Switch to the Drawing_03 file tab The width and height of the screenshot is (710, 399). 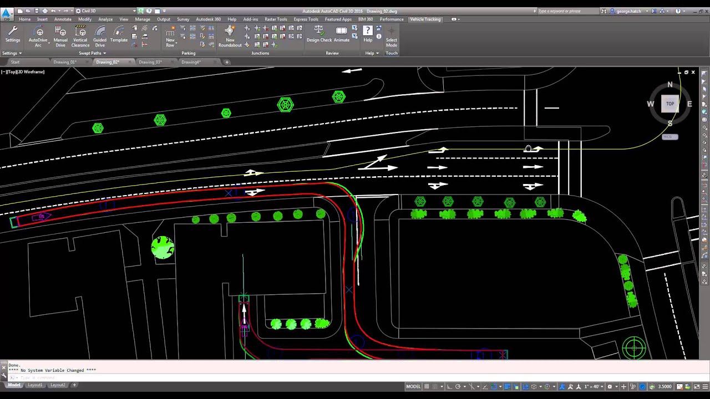pyautogui.click(x=150, y=62)
